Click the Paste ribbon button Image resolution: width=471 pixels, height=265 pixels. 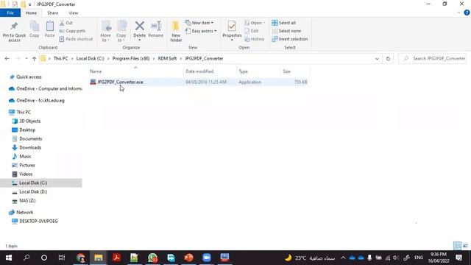click(50, 29)
